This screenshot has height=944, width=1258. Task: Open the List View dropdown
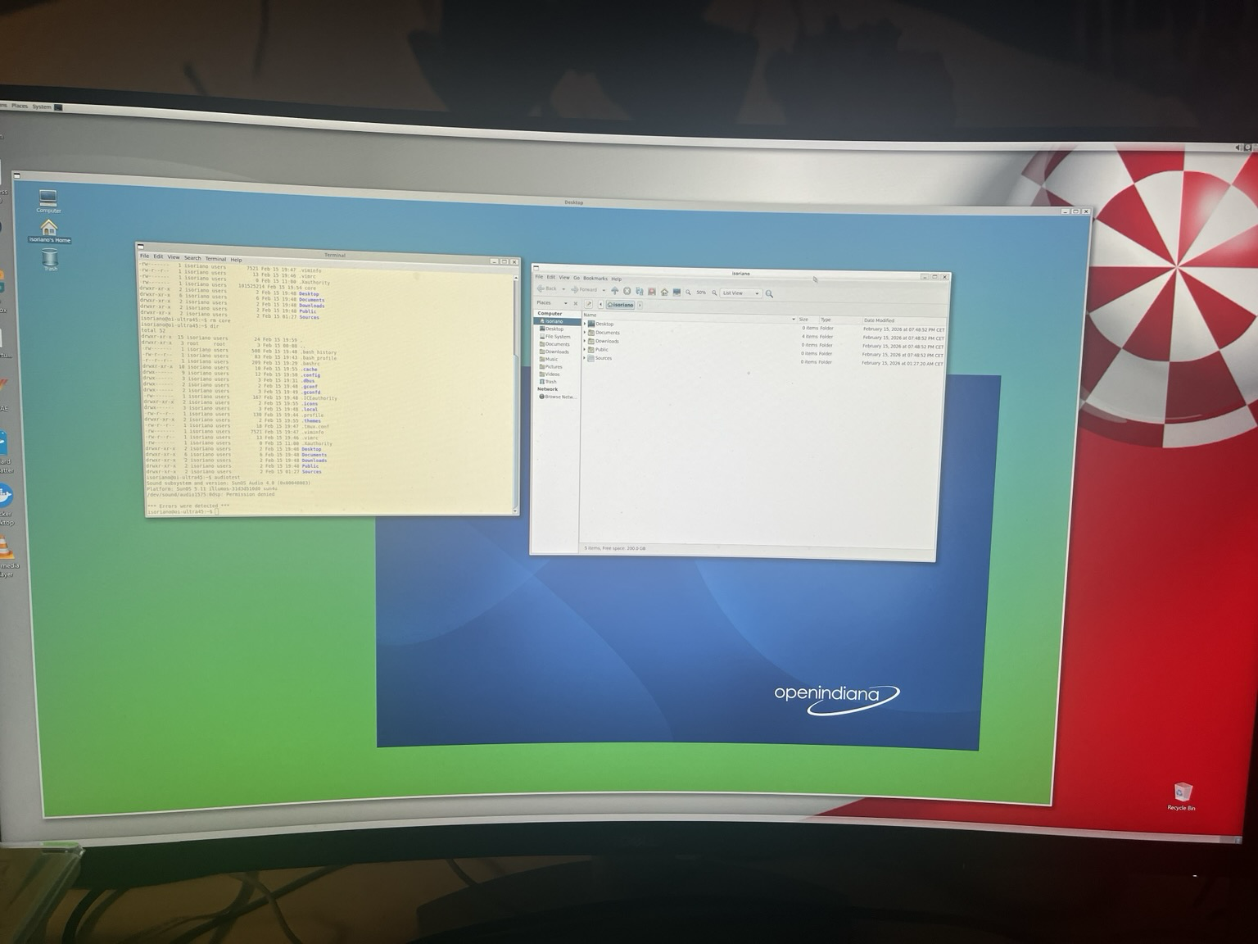coord(740,293)
